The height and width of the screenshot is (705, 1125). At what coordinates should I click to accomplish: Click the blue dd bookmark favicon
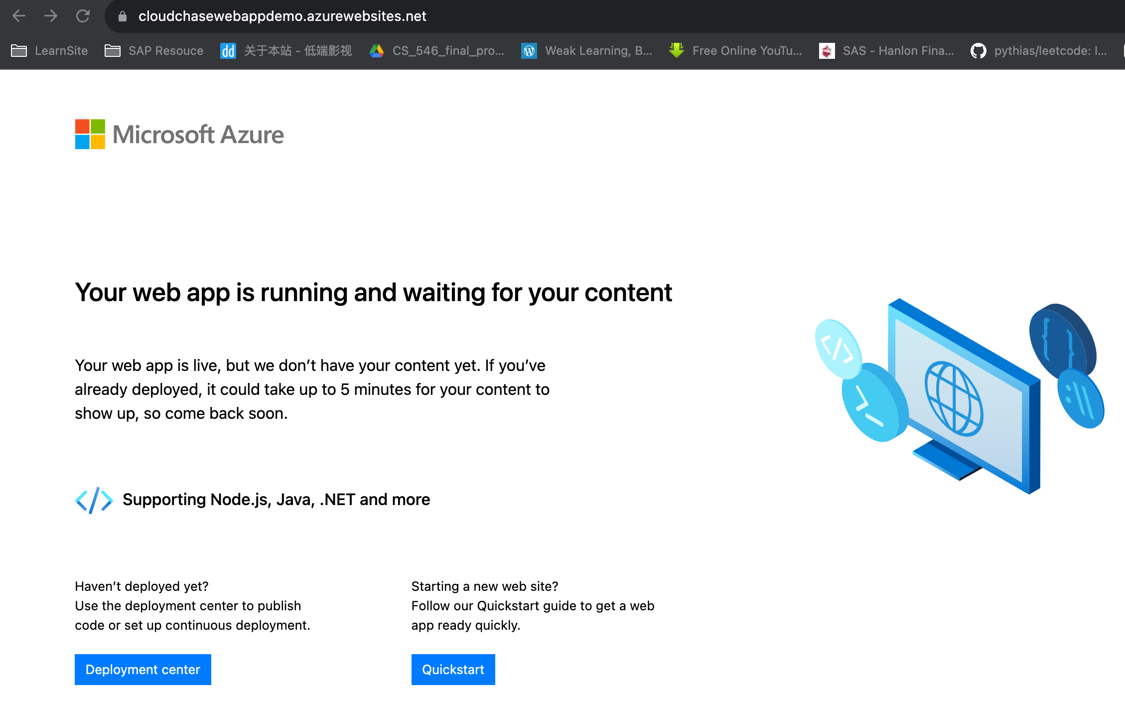(228, 51)
